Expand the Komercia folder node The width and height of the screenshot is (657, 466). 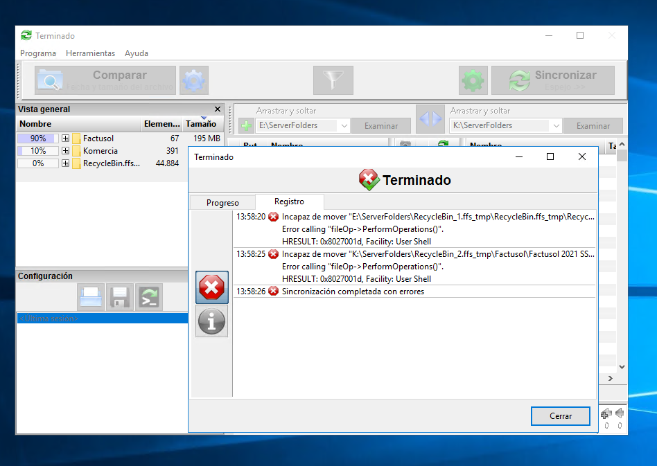click(65, 151)
